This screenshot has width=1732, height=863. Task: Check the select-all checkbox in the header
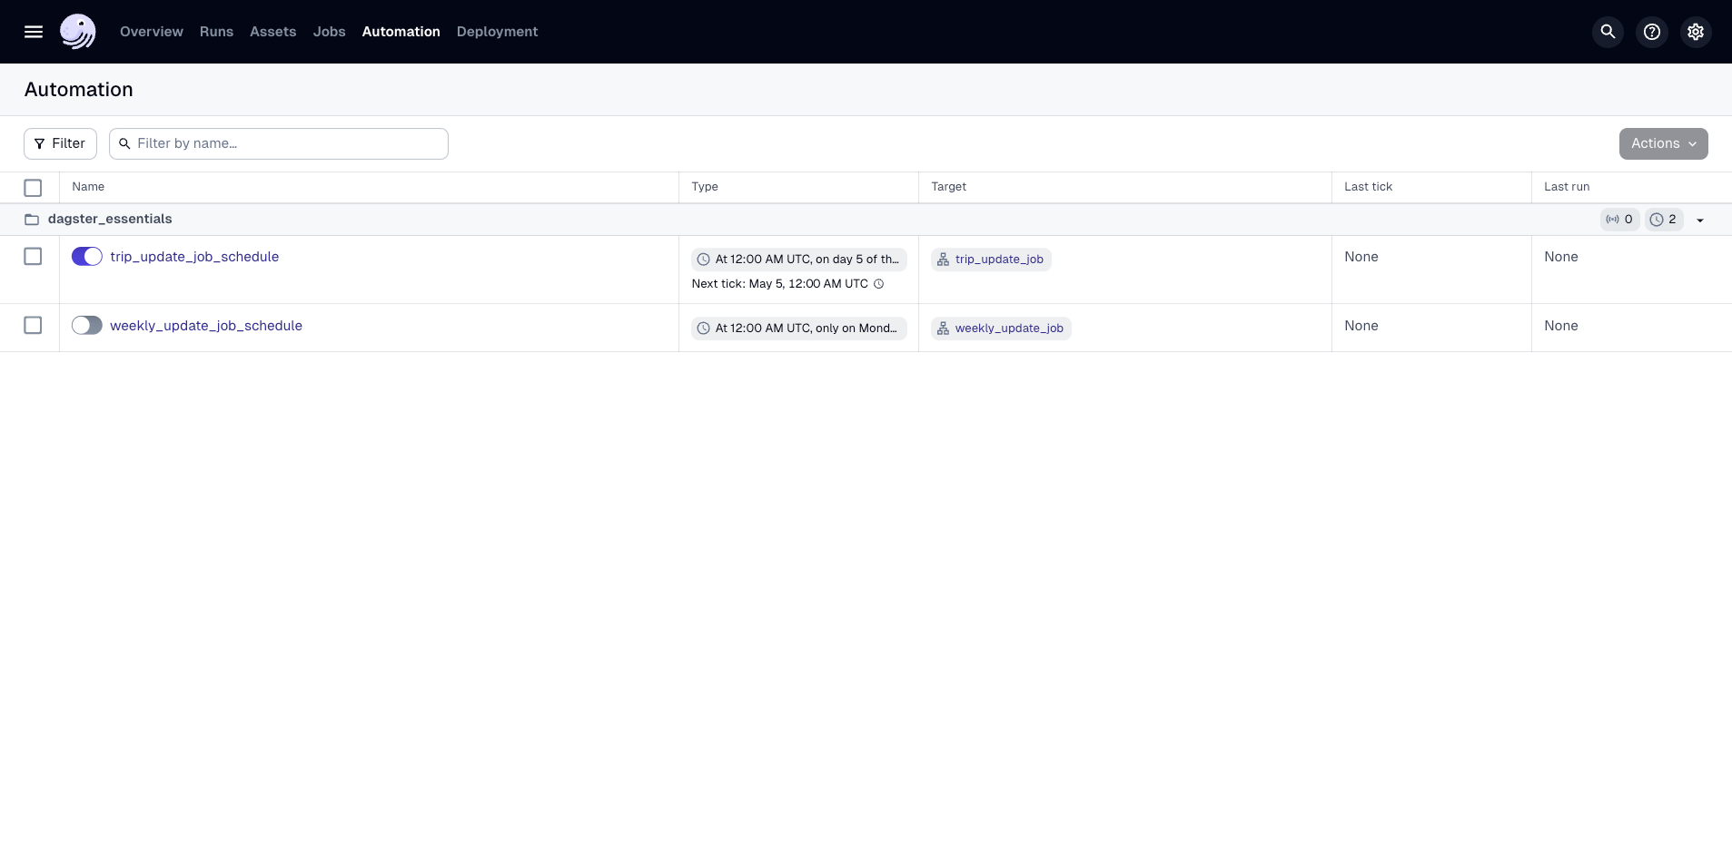point(33,187)
